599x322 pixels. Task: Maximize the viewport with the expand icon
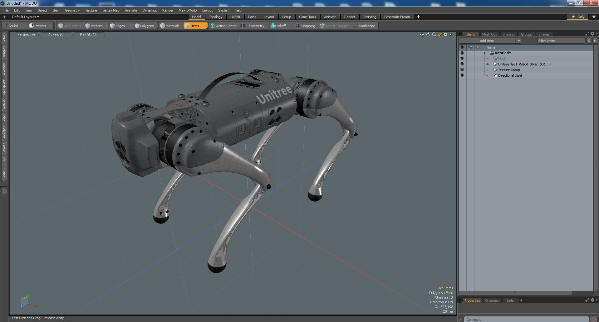(x=440, y=35)
